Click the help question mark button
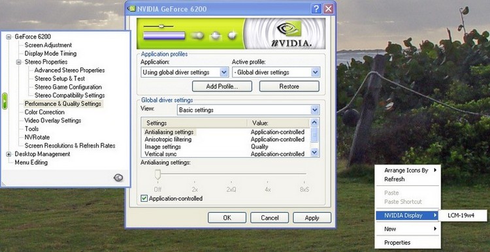The height and width of the screenshot is (252, 490). [x=316, y=8]
